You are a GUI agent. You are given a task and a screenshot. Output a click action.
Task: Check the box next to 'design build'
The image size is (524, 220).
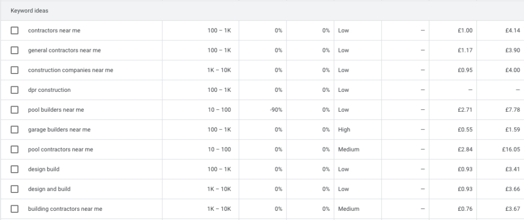(x=15, y=169)
